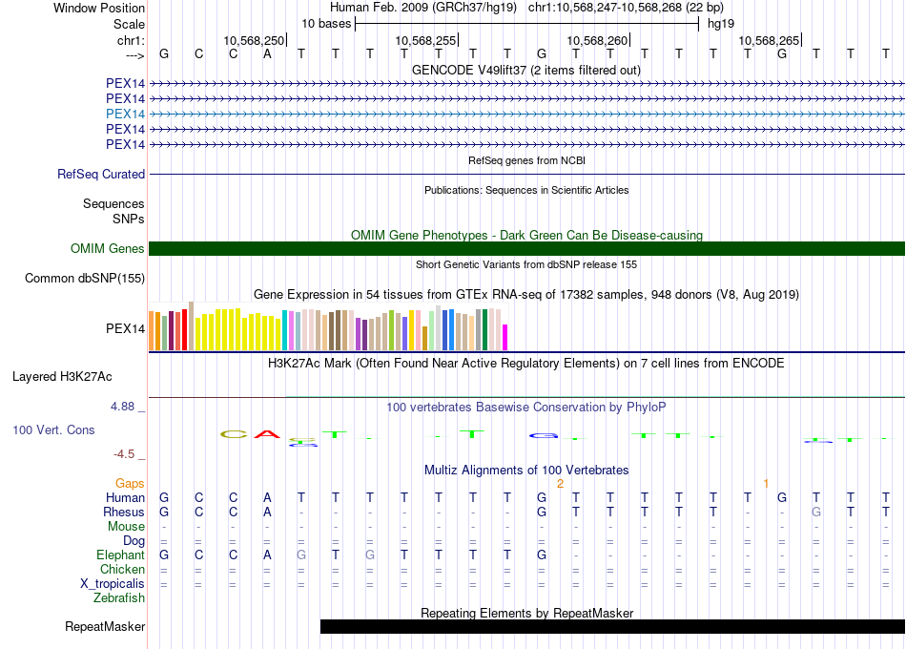Click the orange gap count 2 in Gaps row
This screenshot has width=906, height=649.
[x=560, y=484]
